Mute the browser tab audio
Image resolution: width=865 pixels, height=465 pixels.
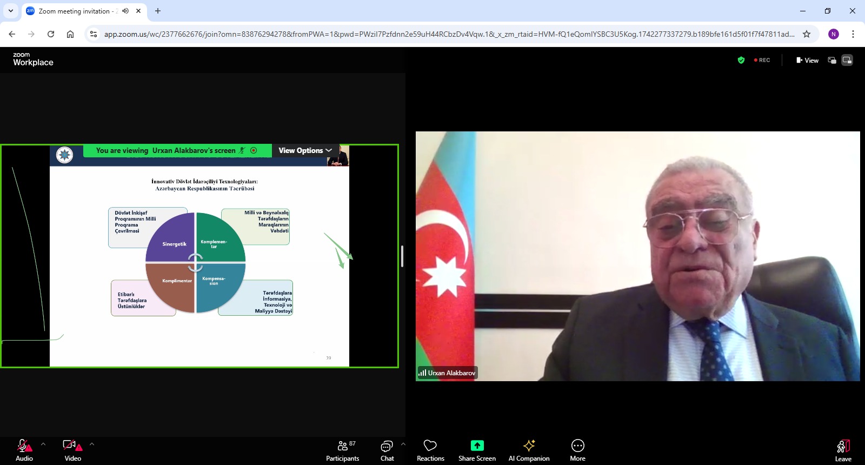125,11
